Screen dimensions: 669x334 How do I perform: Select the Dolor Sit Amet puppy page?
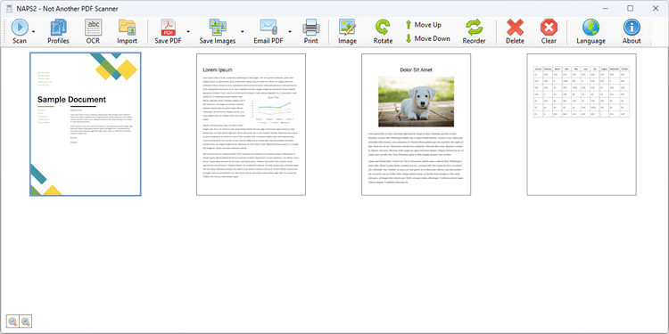pos(416,125)
